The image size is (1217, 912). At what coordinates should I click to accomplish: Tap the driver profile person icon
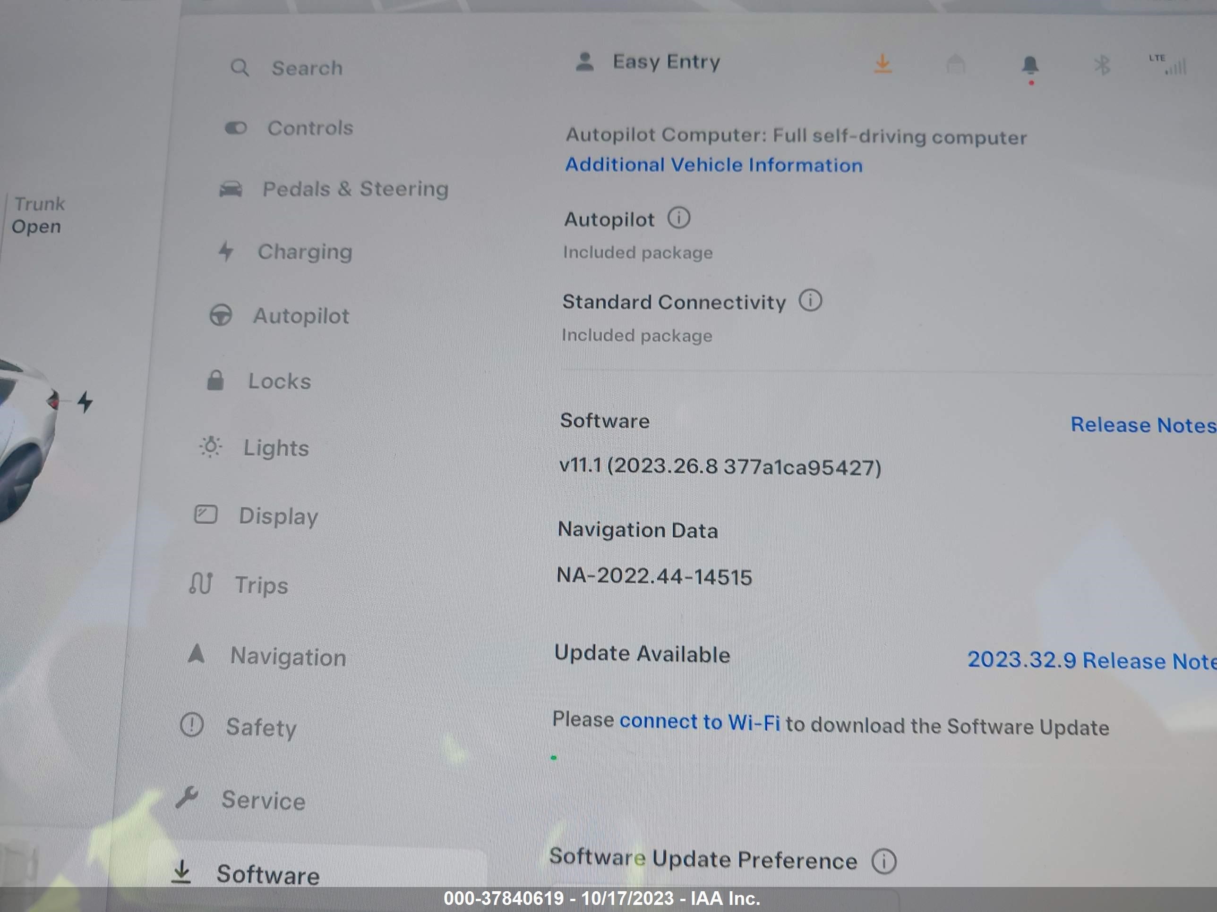(x=584, y=61)
